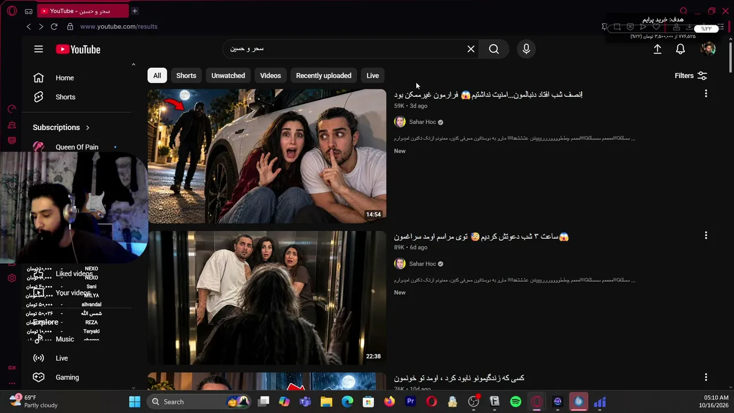Viewport: 734px width, 413px height.
Task: Click the magnifier search button
Action: tap(494, 49)
